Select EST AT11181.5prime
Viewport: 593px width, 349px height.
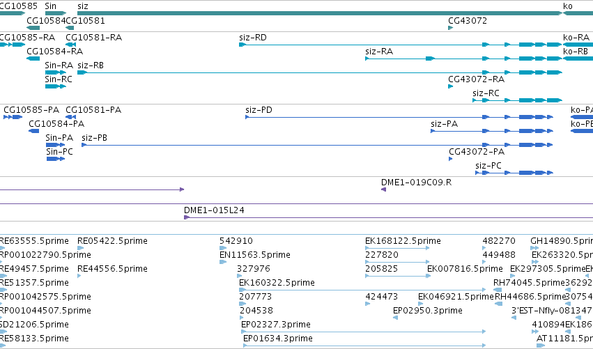pyautogui.click(x=564, y=339)
